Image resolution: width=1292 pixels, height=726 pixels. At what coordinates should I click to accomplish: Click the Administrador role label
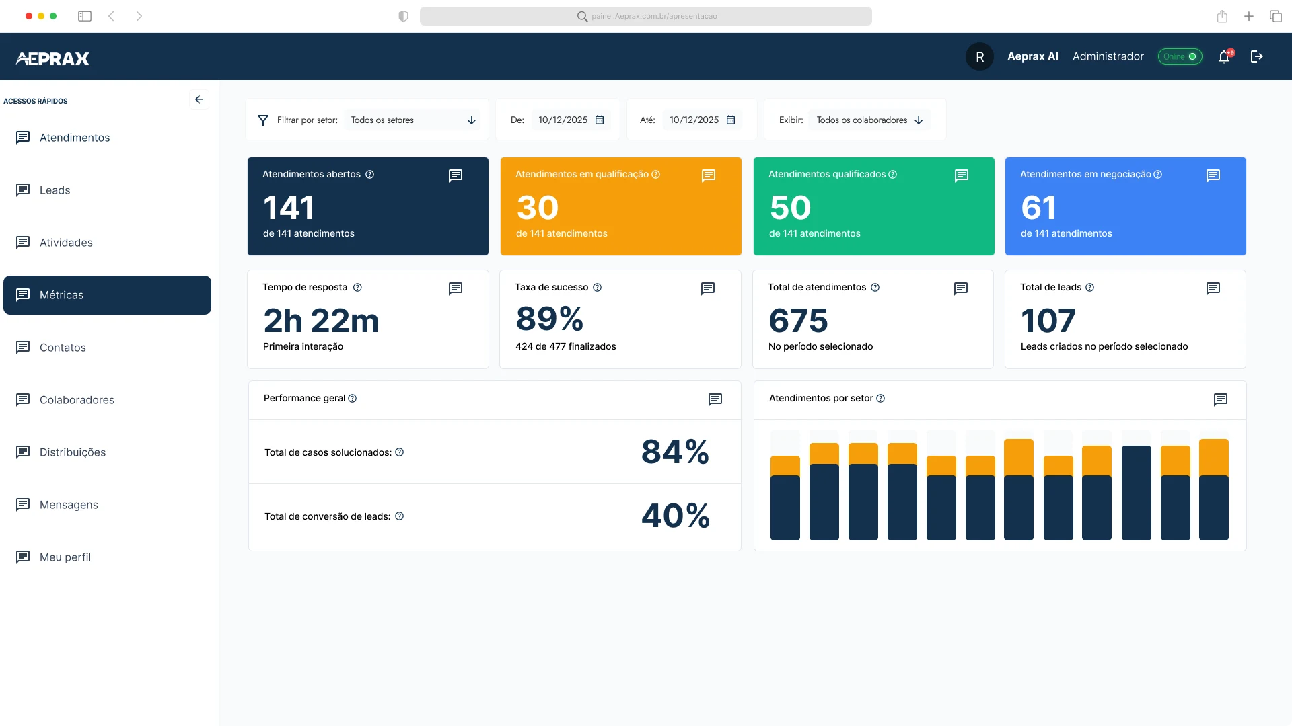point(1108,57)
